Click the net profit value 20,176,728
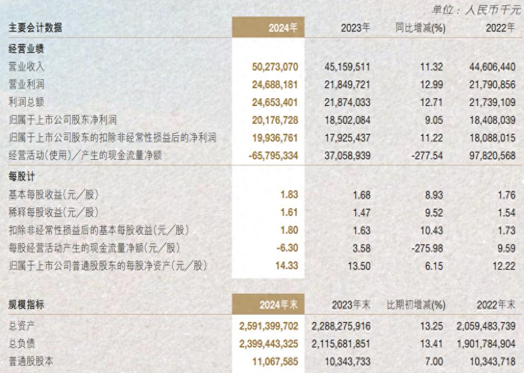Screen dimensions: 524x373 [275, 120]
